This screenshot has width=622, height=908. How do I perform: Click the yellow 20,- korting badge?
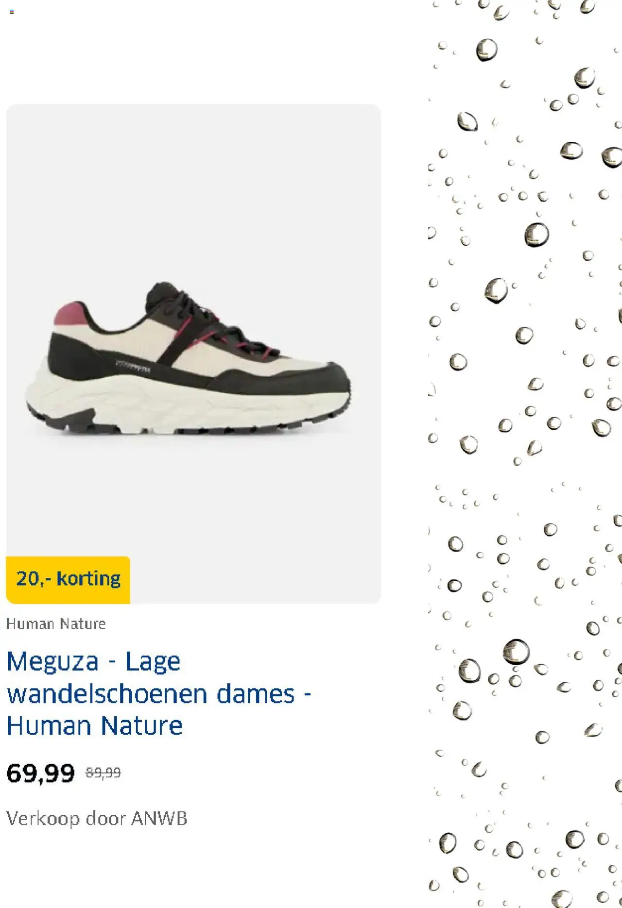[x=68, y=580]
